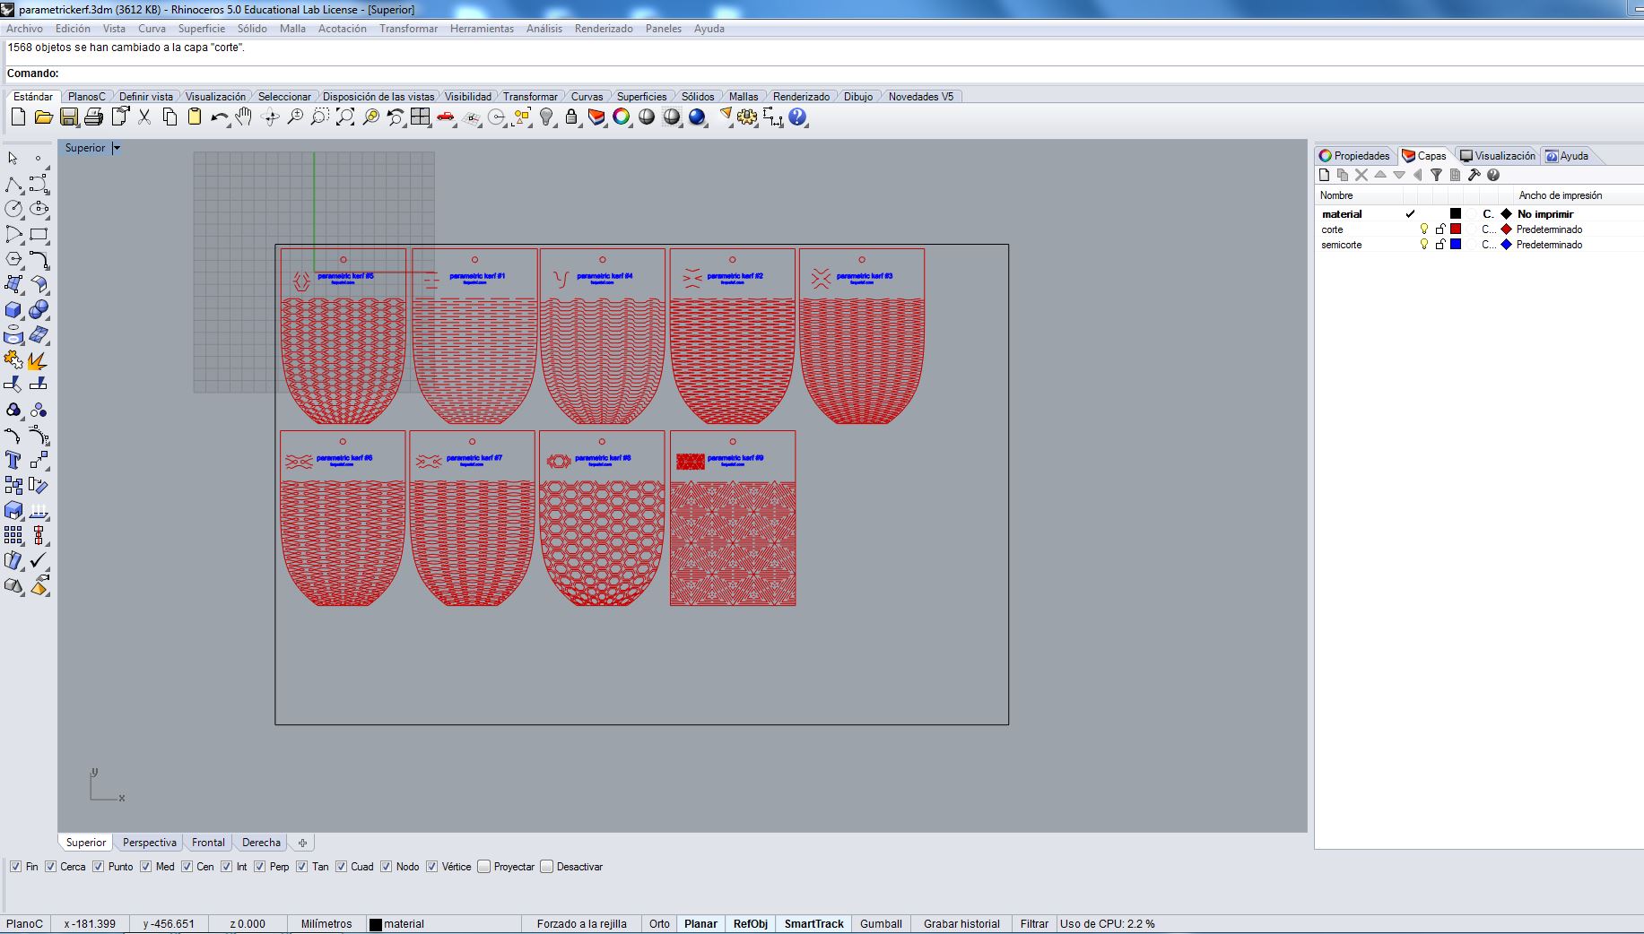Toggle Orto mode in status bar
Image resolution: width=1644 pixels, height=934 pixels.
click(x=659, y=924)
